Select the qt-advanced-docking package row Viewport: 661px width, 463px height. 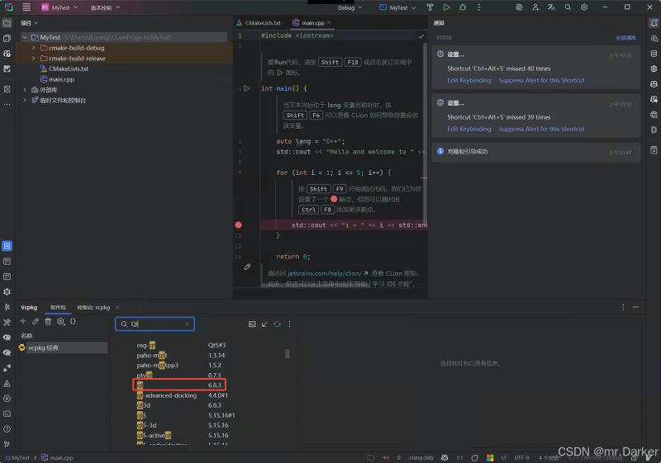(x=182, y=395)
